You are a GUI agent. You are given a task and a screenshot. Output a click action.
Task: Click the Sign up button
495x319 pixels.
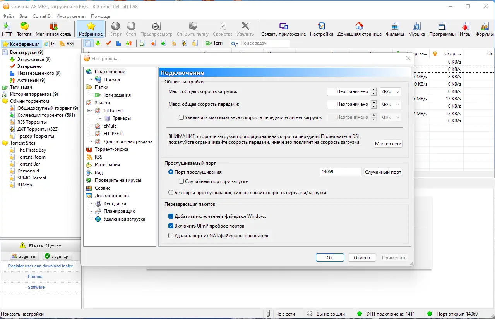point(57,256)
